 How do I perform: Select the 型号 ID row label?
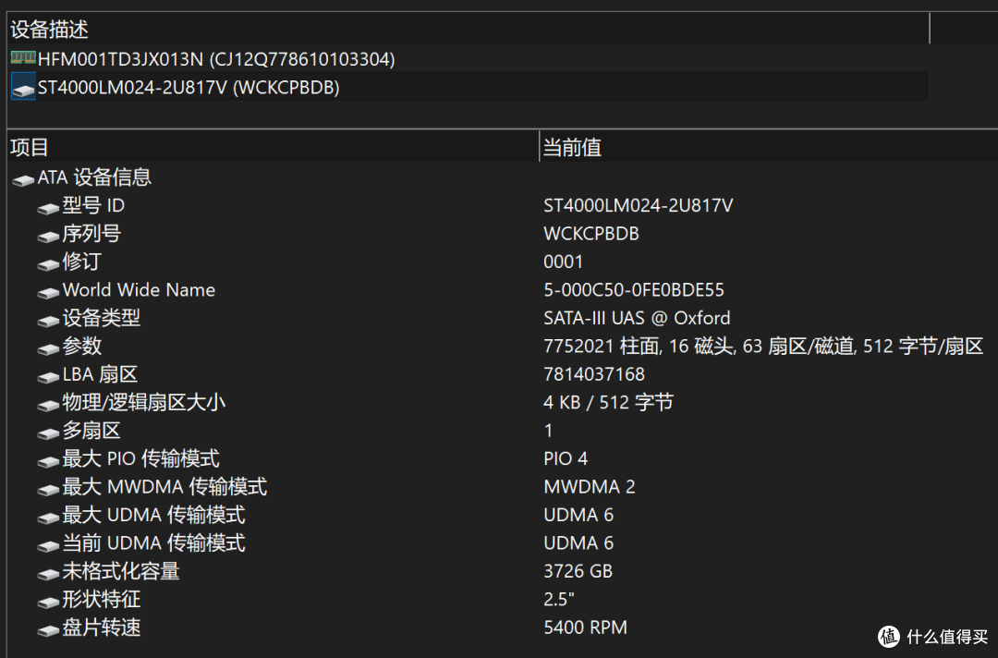(x=93, y=205)
